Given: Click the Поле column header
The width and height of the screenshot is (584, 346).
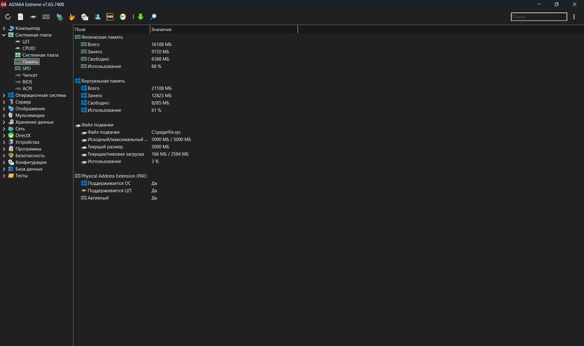Looking at the screenshot, I should (x=112, y=29).
